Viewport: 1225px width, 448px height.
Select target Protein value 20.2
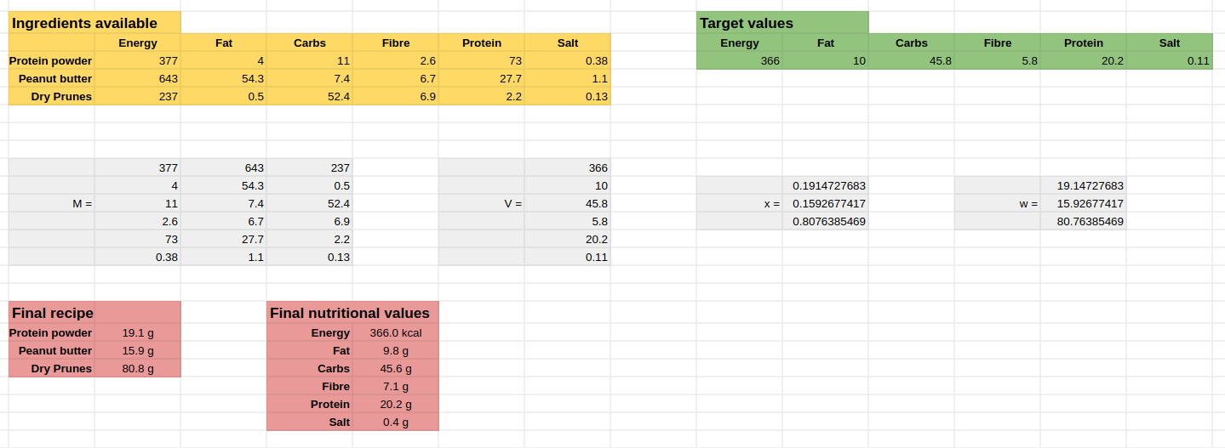click(1083, 60)
